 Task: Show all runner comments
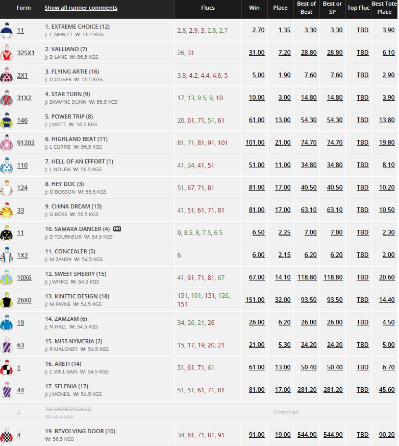point(81,8)
